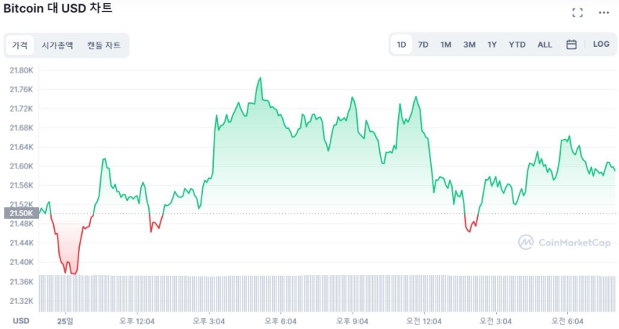This screenshot has width=619, height=329.
Task: Choose the 3M time range
Action: click(x=469, y=45)
